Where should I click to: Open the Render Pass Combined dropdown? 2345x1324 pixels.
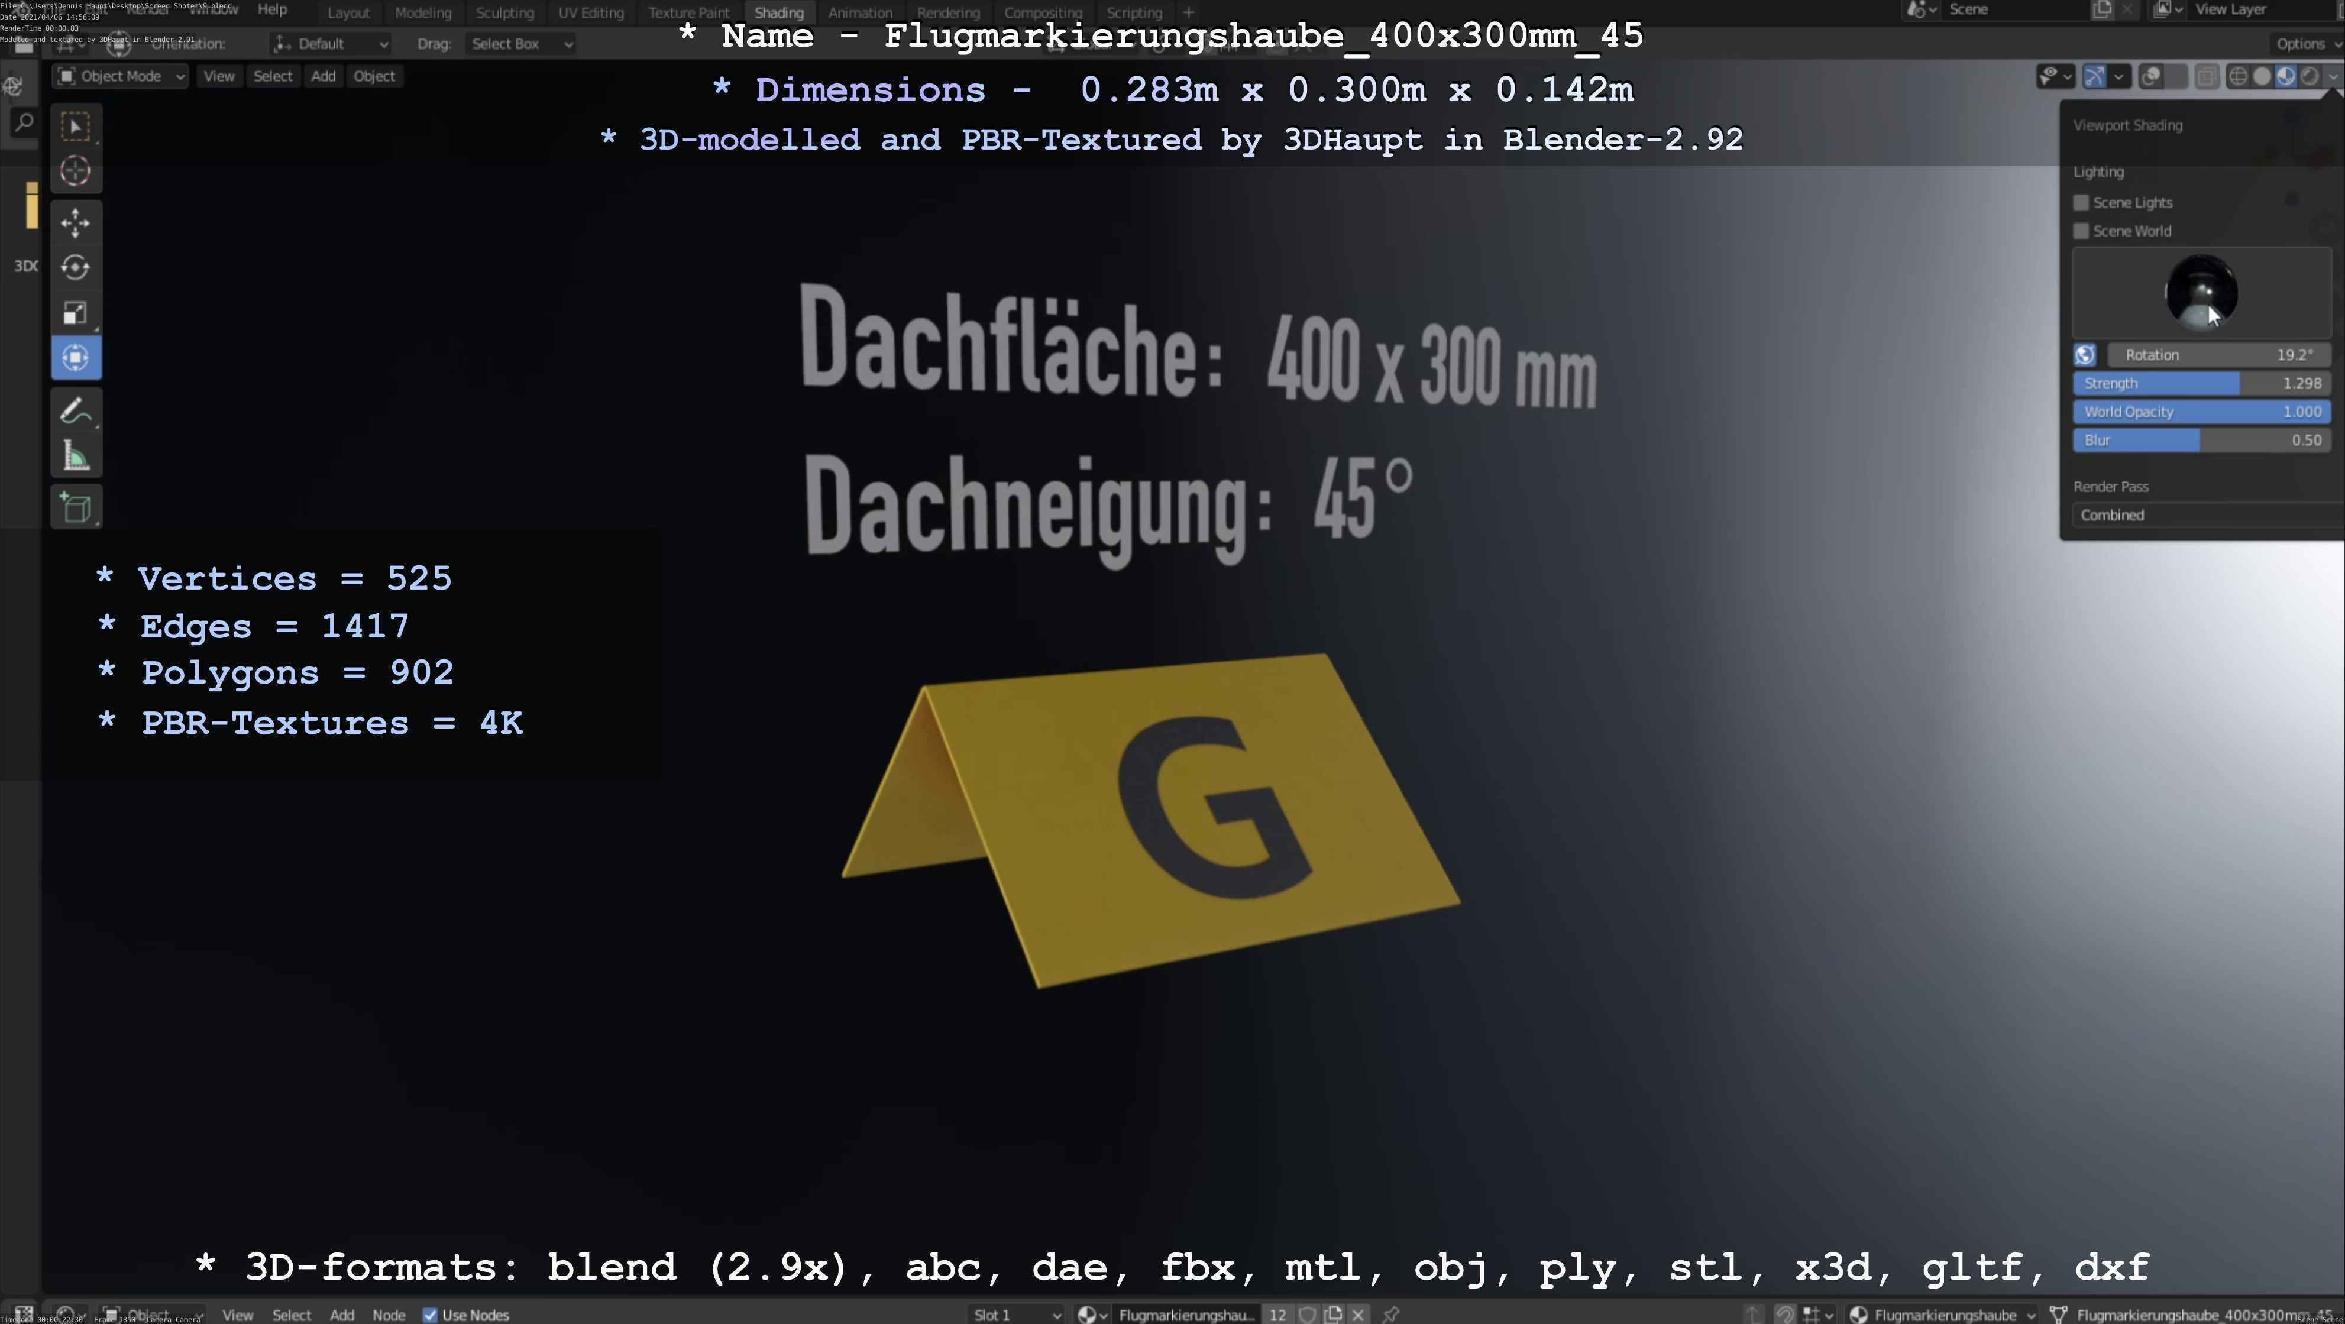coord(2208,515)
